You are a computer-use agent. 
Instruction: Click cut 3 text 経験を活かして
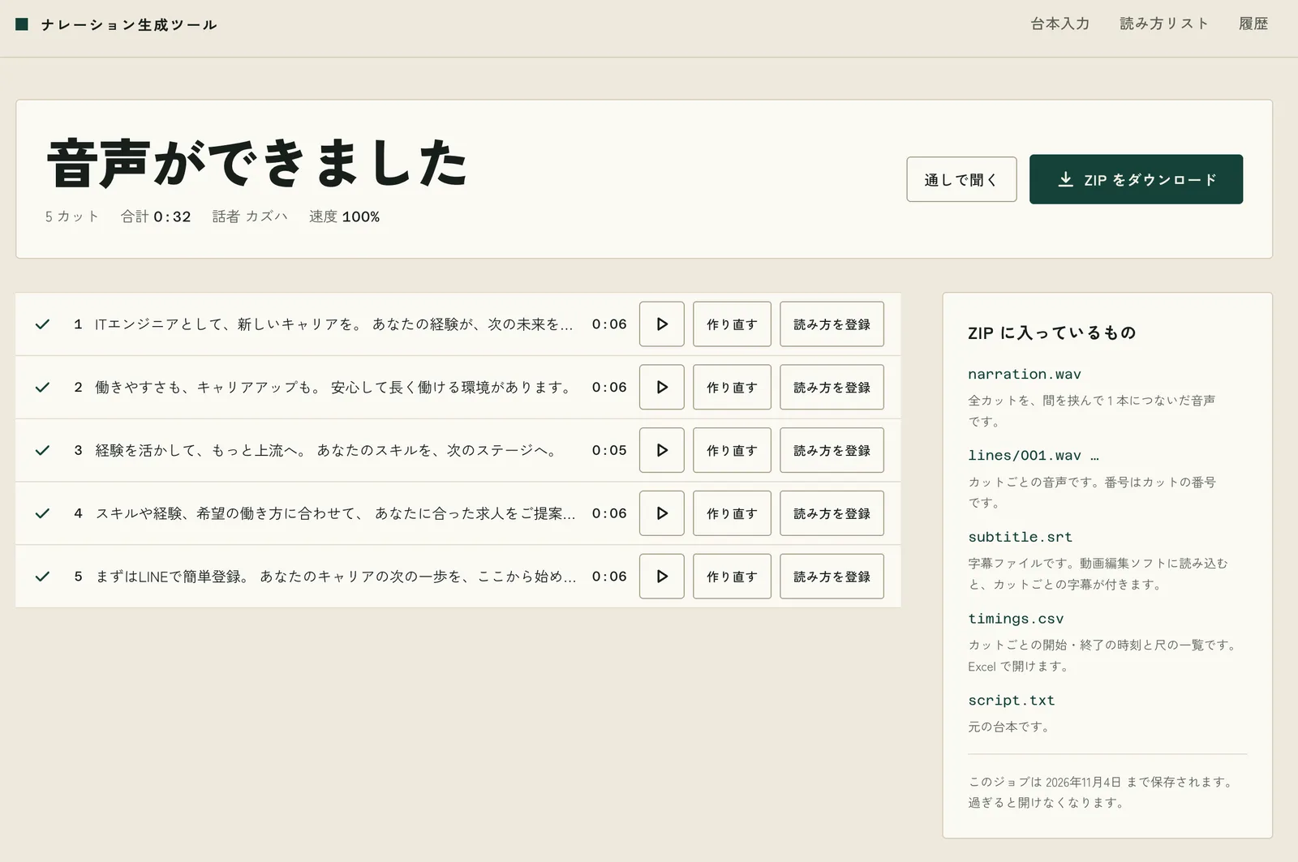pos(326,450)
